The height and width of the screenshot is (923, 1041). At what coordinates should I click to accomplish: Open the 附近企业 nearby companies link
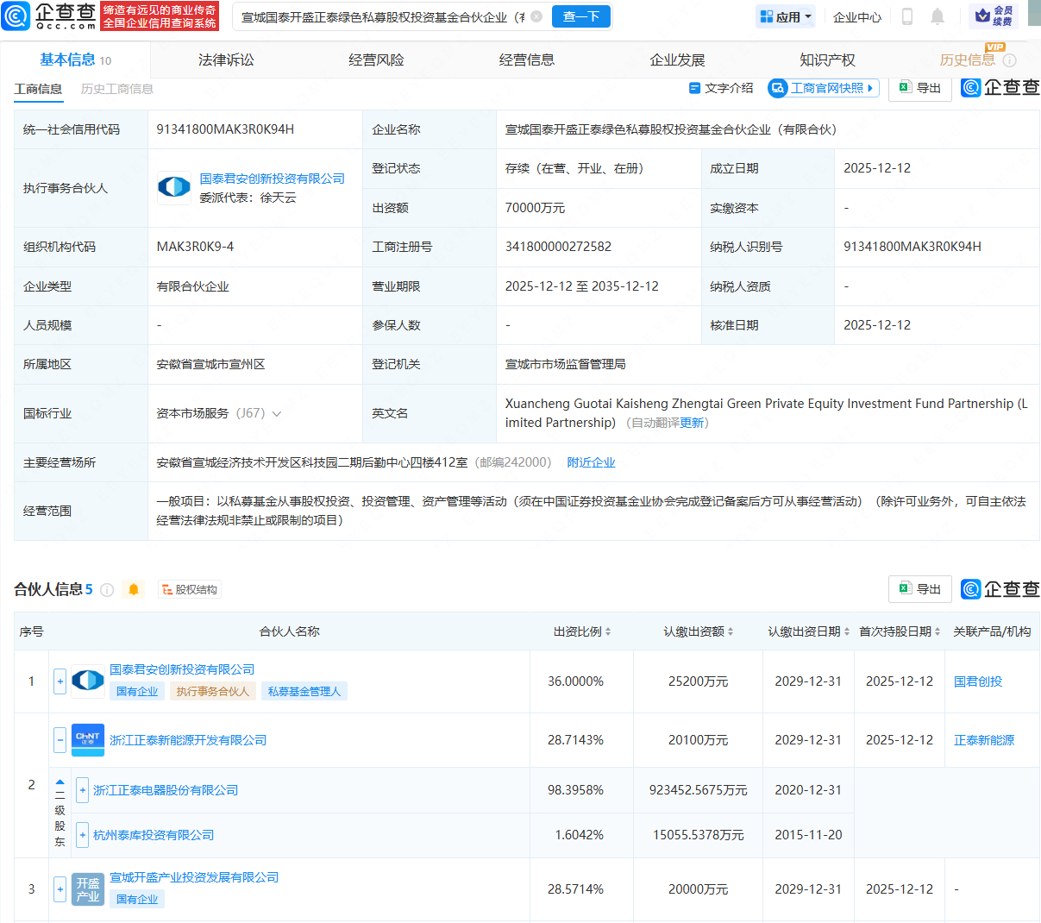[x=591, y=462]
